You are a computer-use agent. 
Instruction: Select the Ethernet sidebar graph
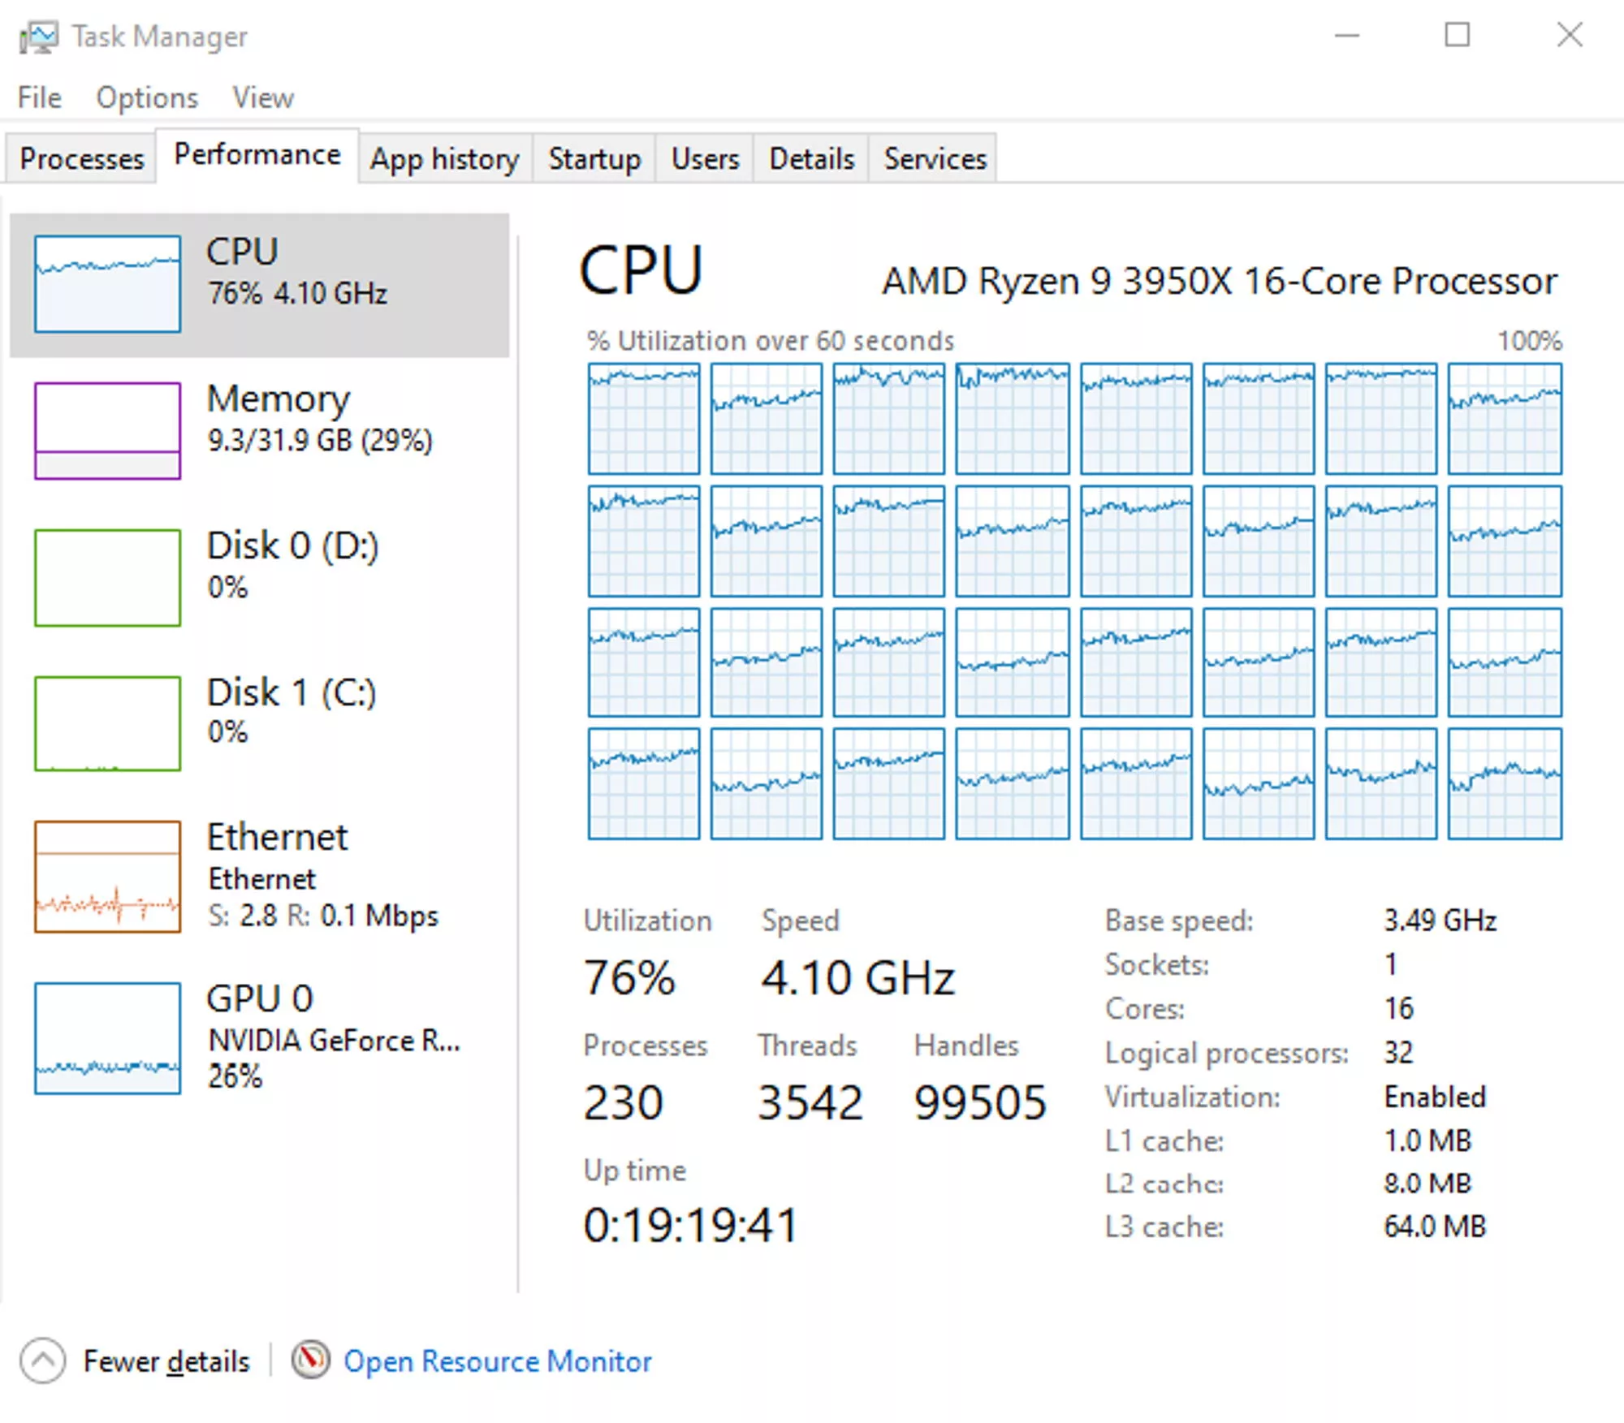(107, 877)
